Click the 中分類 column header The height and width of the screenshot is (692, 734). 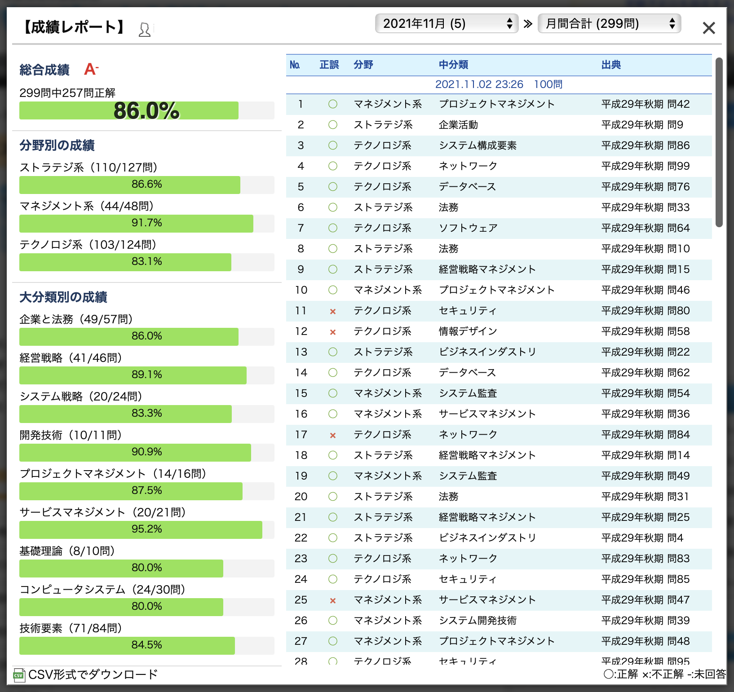[x=453, y=65]
